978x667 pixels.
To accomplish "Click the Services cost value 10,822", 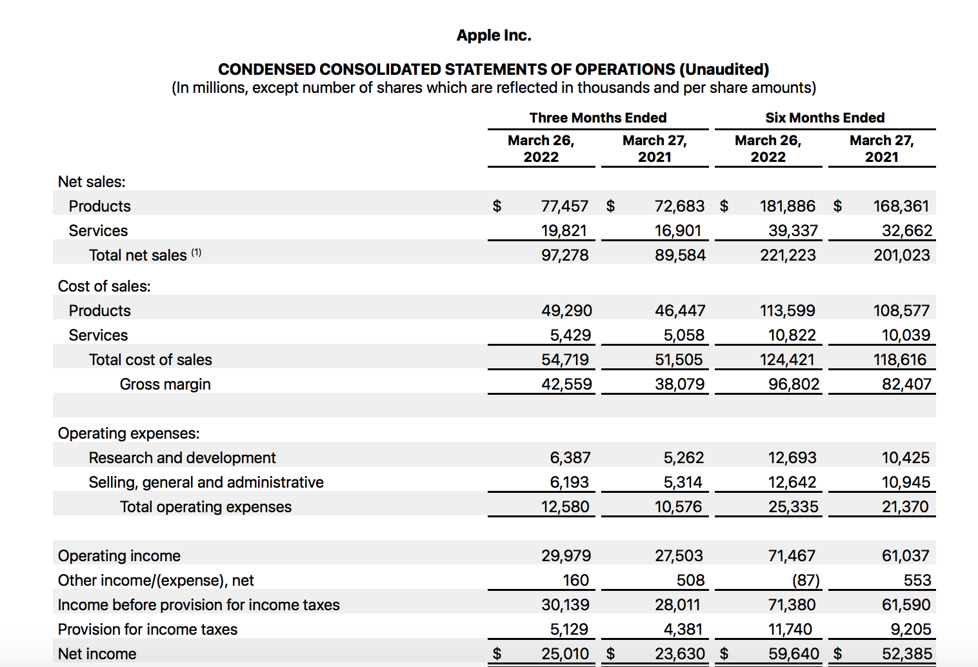I will coord(792,335).
